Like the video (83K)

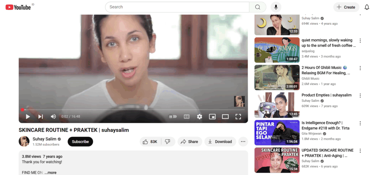[150, 142]
